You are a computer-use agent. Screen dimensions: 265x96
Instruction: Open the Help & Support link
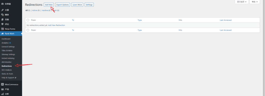click(x=8, y=78)
